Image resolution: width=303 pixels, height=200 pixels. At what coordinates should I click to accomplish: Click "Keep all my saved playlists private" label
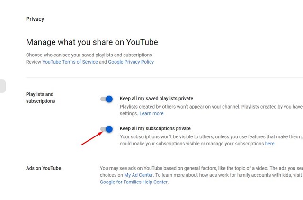(x=156, y=99)
